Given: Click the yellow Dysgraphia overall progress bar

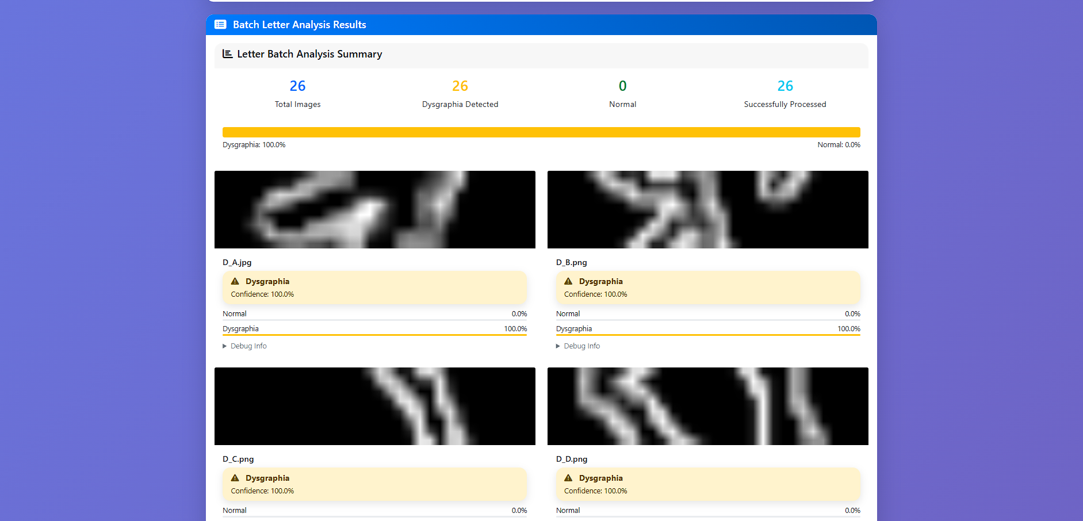Looking at the screenshot, I should point(541,132).
